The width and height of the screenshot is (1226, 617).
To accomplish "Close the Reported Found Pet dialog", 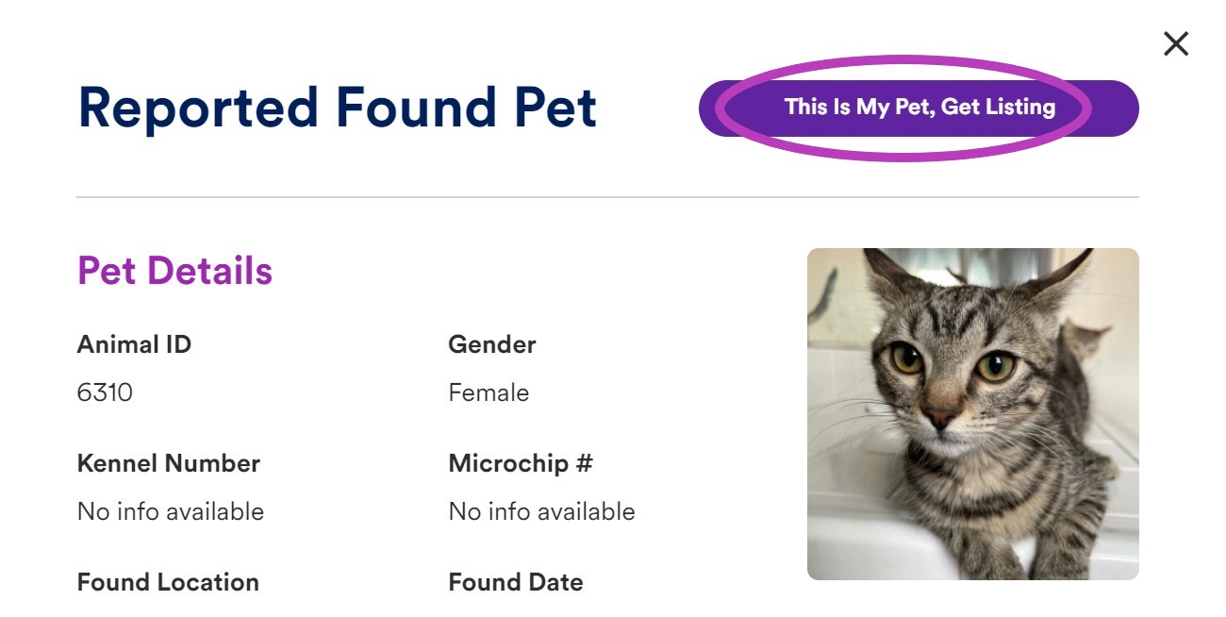I will (1176, 43).
